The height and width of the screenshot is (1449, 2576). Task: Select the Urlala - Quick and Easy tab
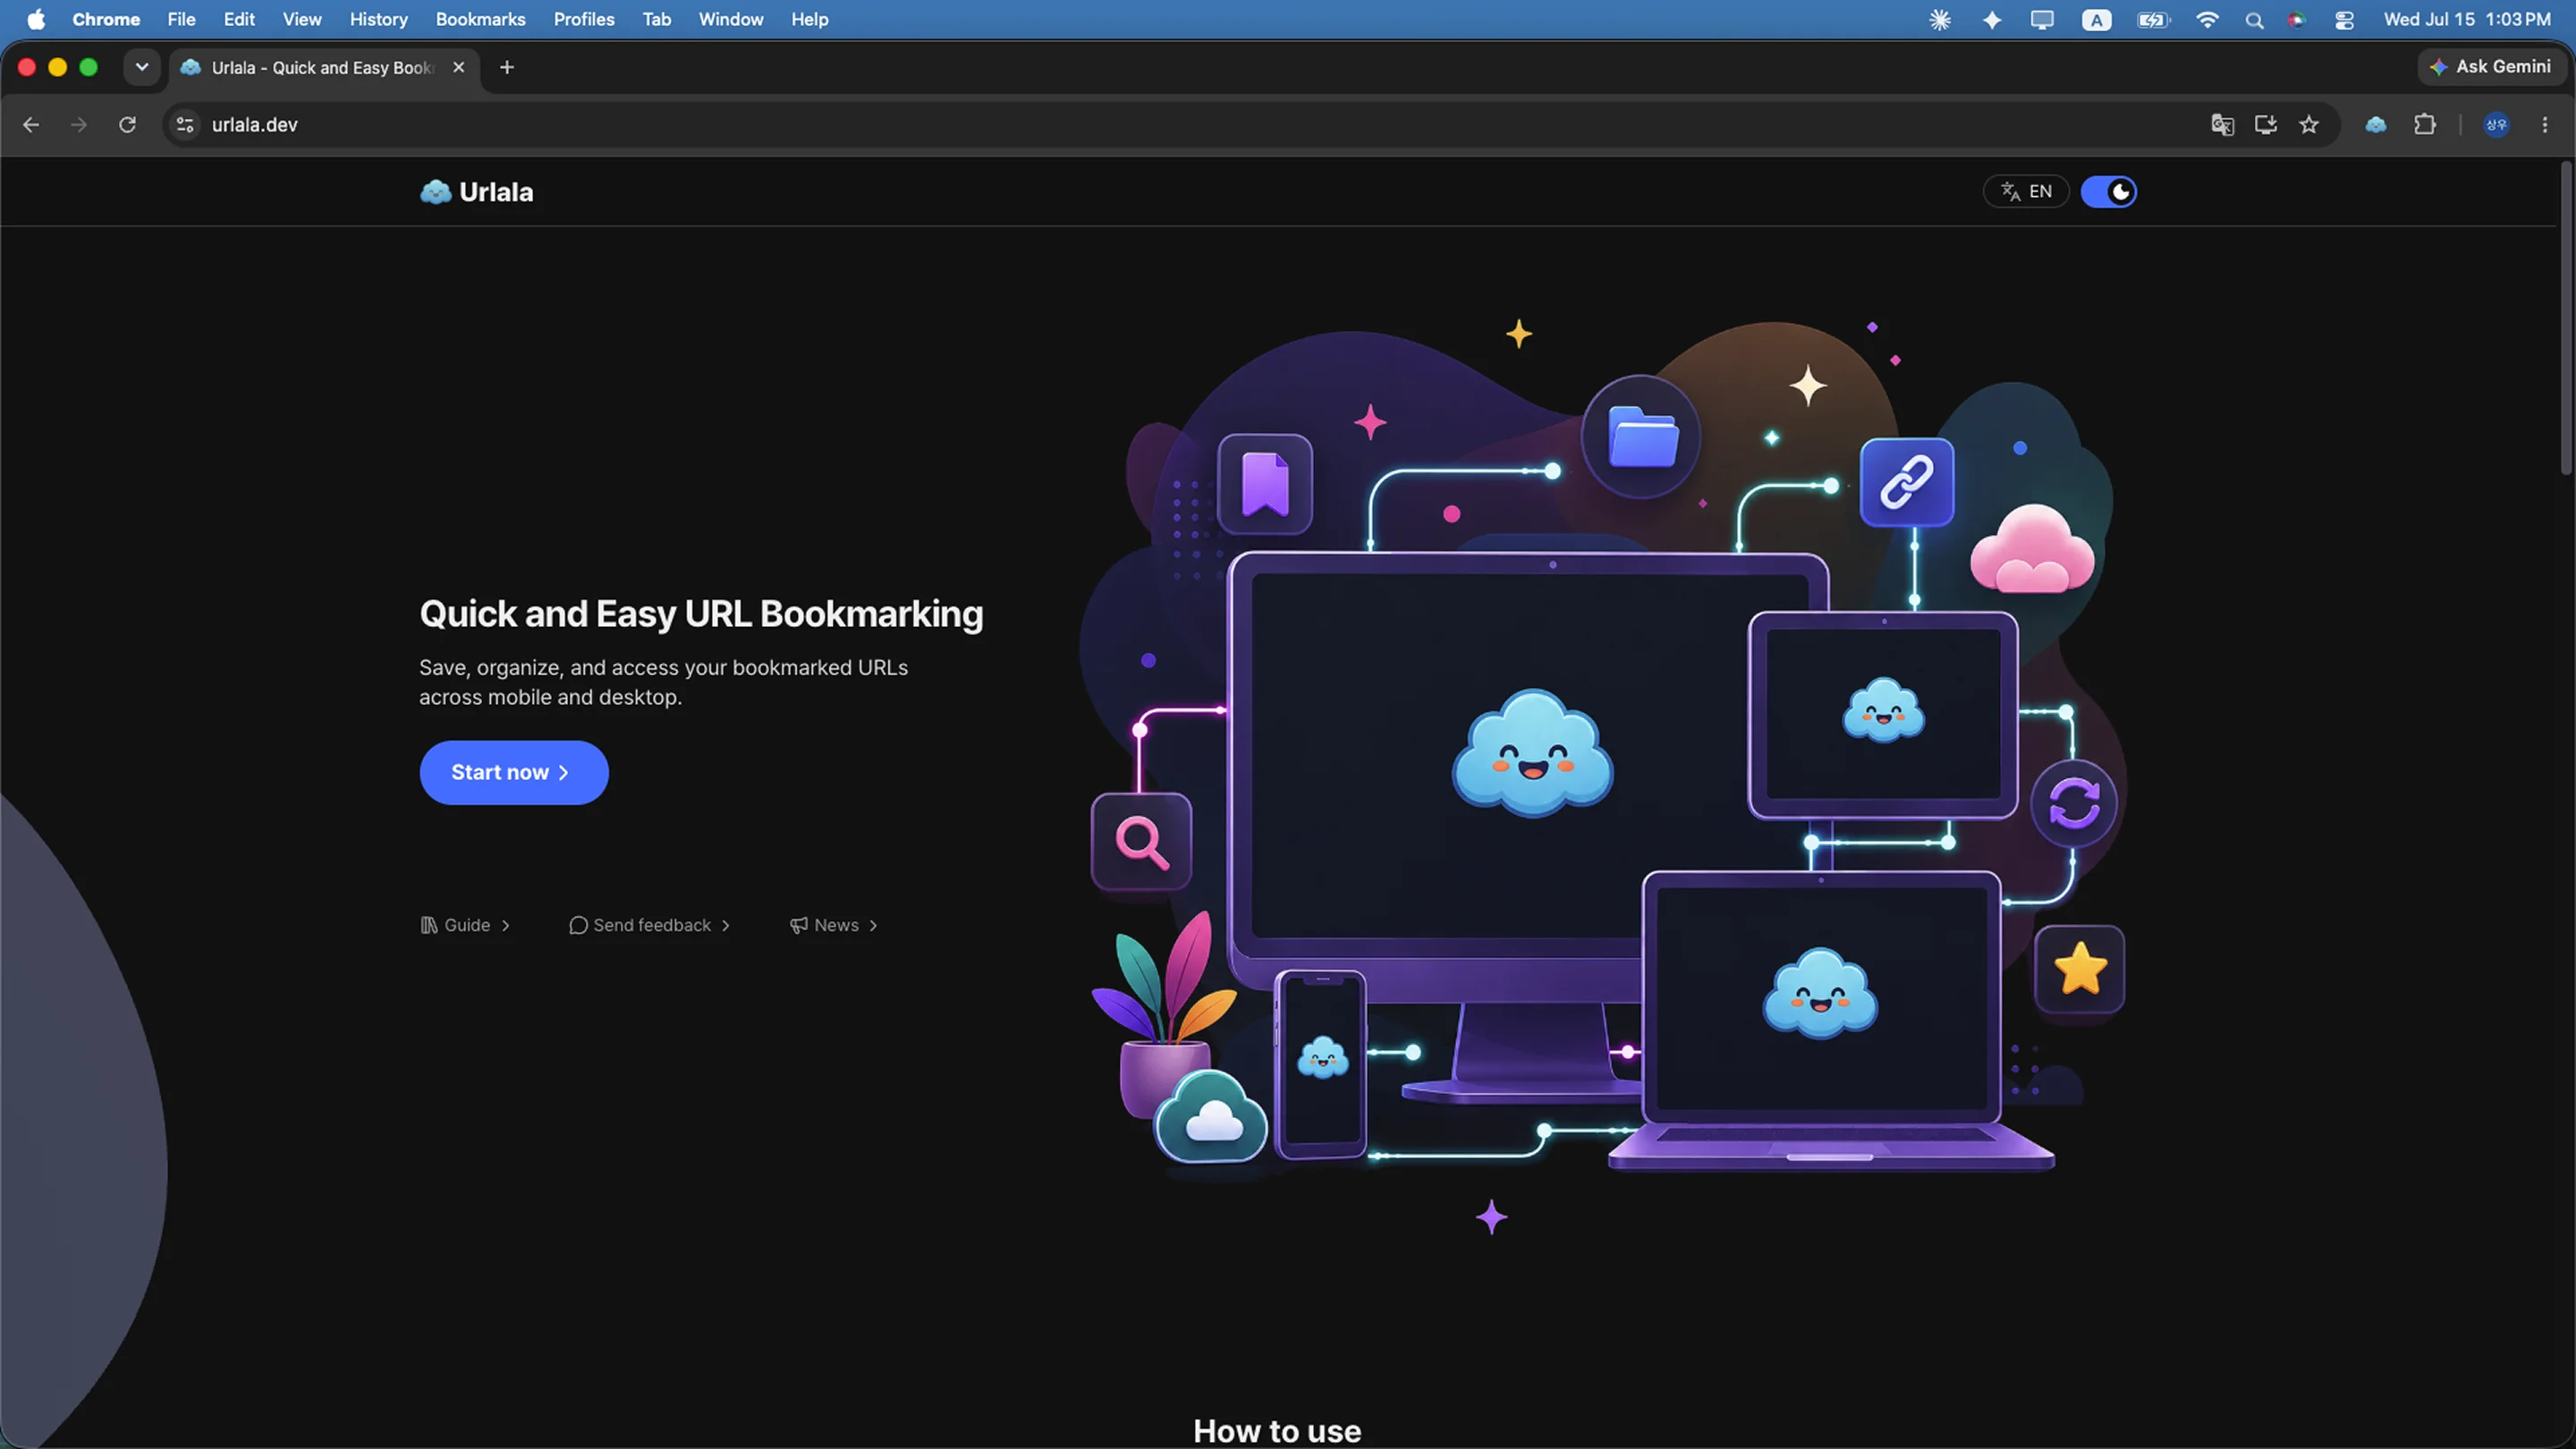click(x=323, y=67)
